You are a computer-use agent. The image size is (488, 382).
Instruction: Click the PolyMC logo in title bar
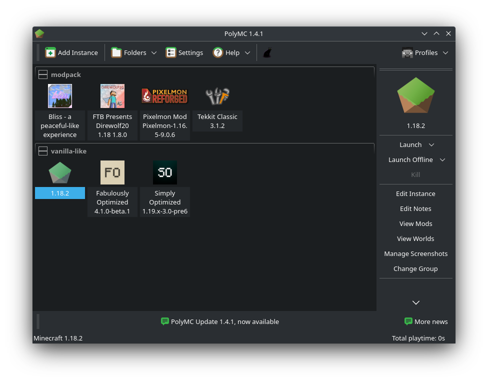tap(39, 33)
